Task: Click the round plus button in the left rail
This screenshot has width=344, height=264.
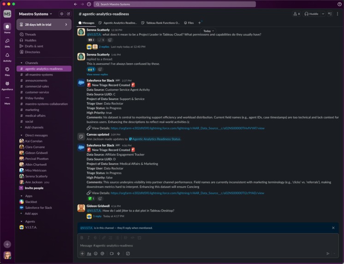Action: (7, 244)
